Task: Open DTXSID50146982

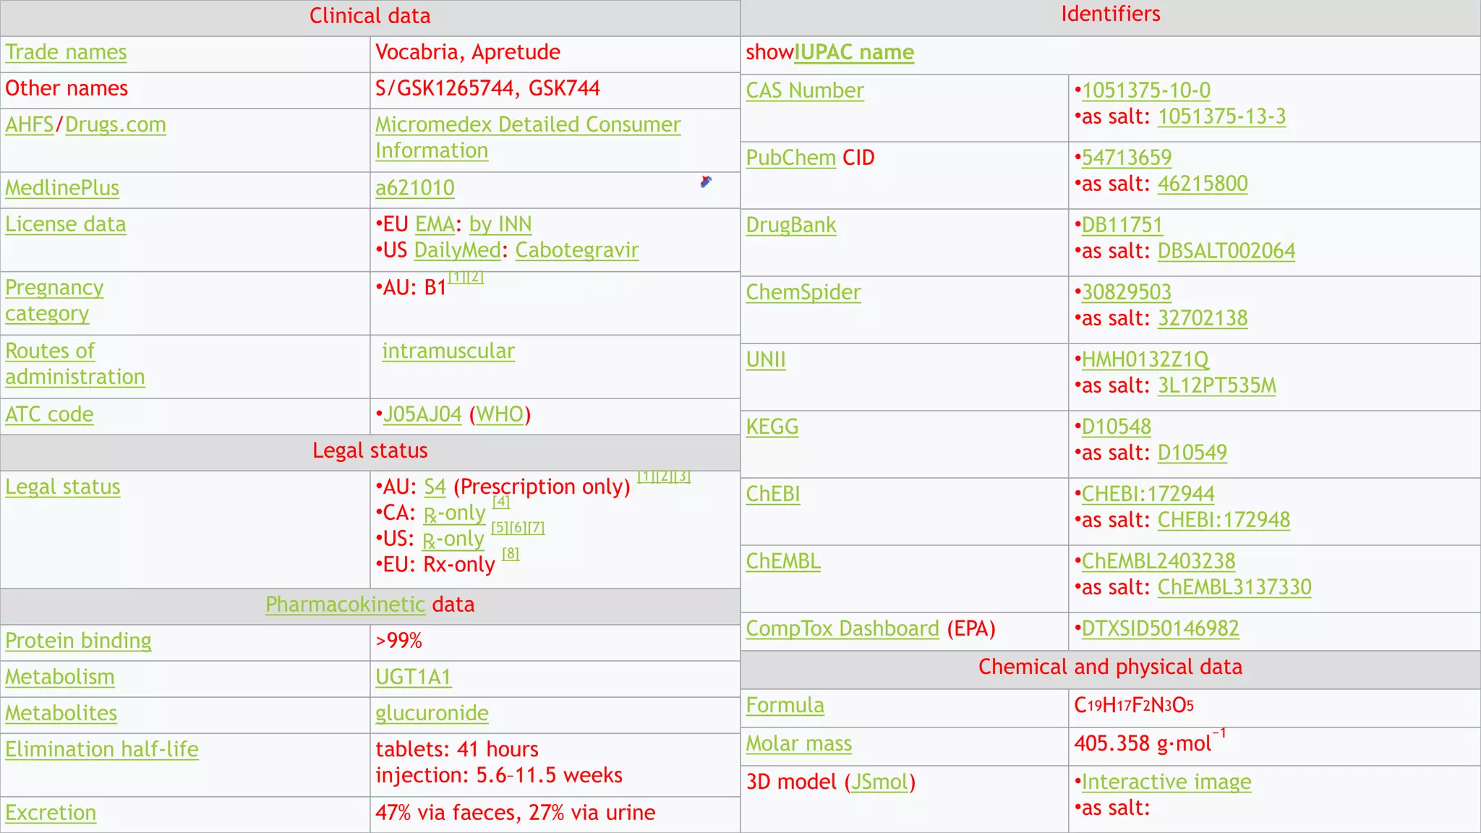Action: 1161,628
